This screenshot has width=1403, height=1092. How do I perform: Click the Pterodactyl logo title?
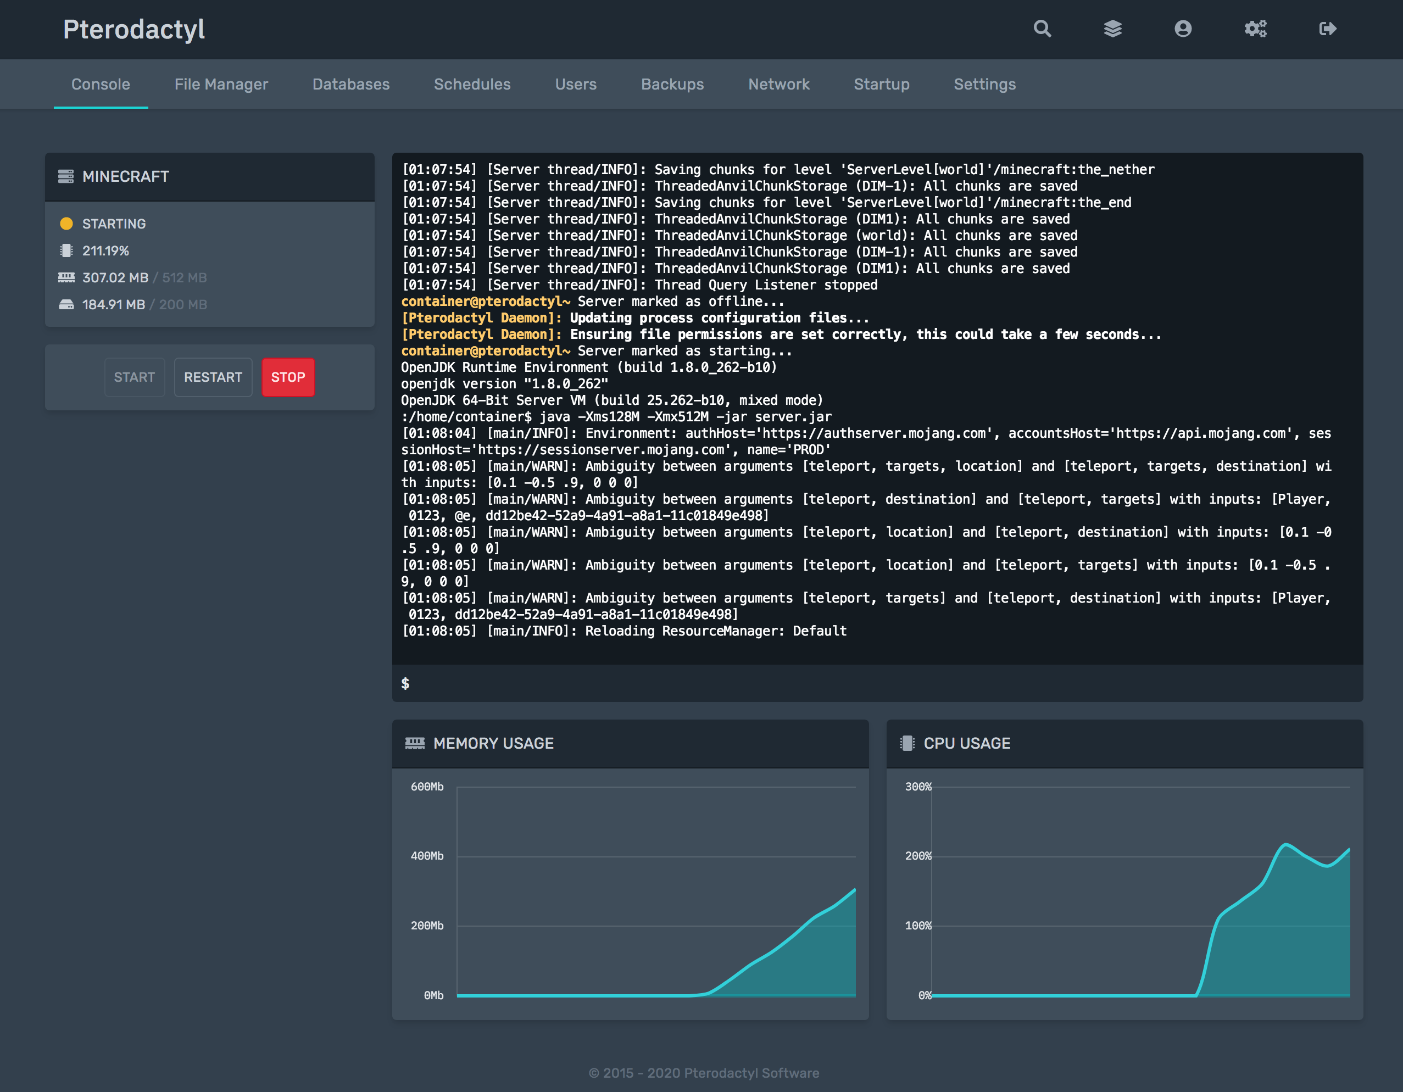[x=133, y=30]
